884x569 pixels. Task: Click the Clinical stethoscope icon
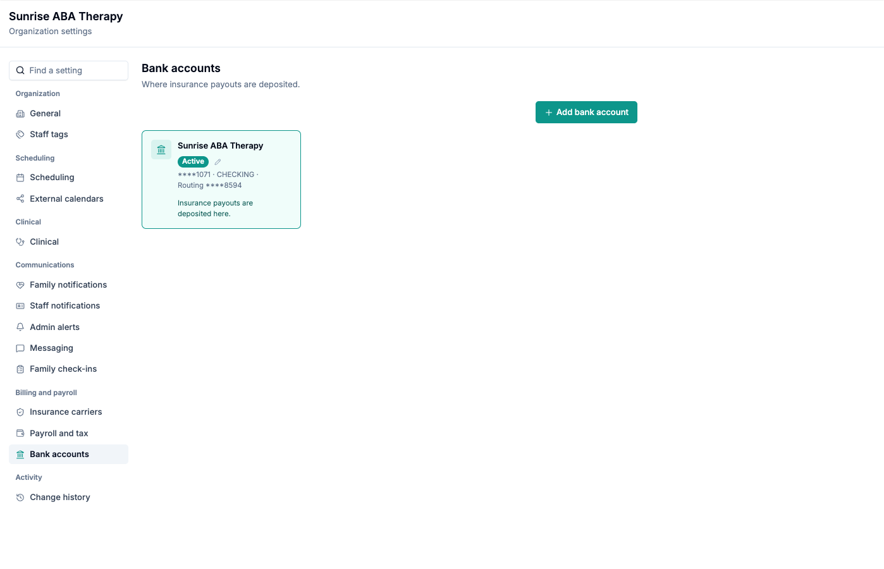tap(20, 242)
